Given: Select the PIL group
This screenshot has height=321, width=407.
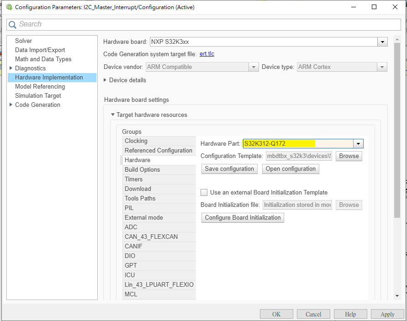Looking at the screenshot, I should pyautogui.click(x=159, y=208).
